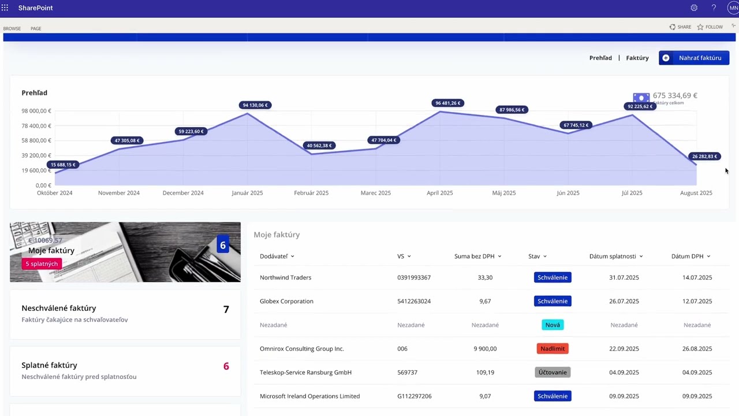739x416 pixels.
Task: Click the Január 2025 axis label
Action: [x=247, y=193]
